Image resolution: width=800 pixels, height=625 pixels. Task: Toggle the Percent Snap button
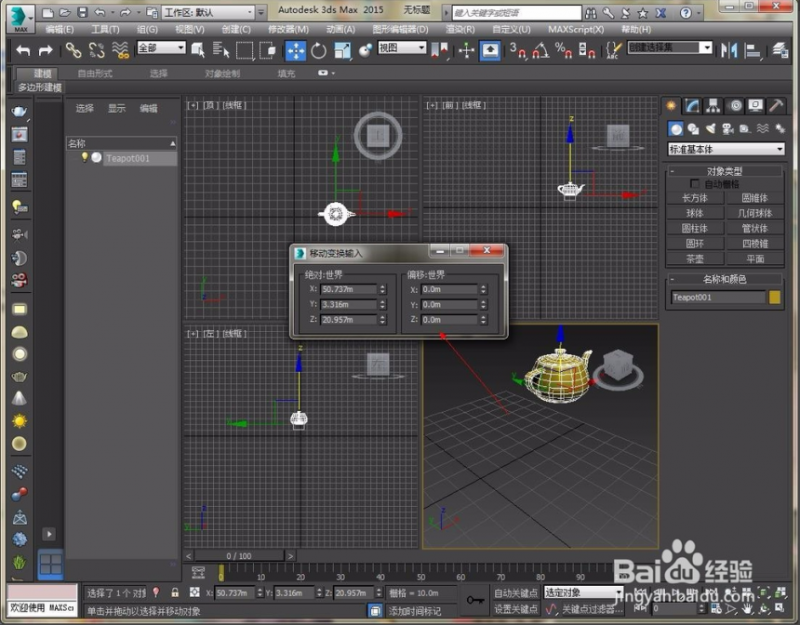click(x=564, y=50)
